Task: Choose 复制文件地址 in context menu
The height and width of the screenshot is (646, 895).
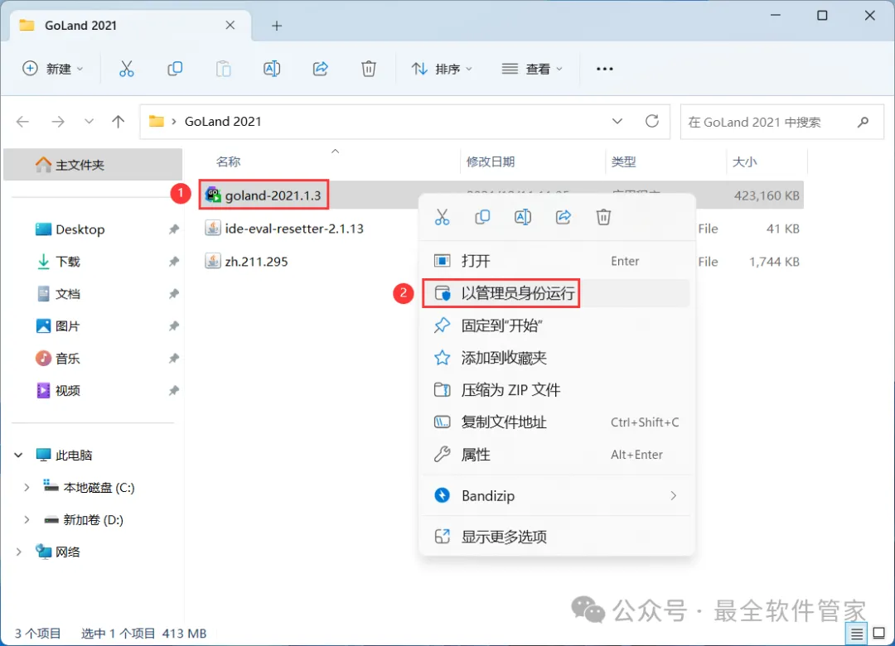Action: [557, 422]
